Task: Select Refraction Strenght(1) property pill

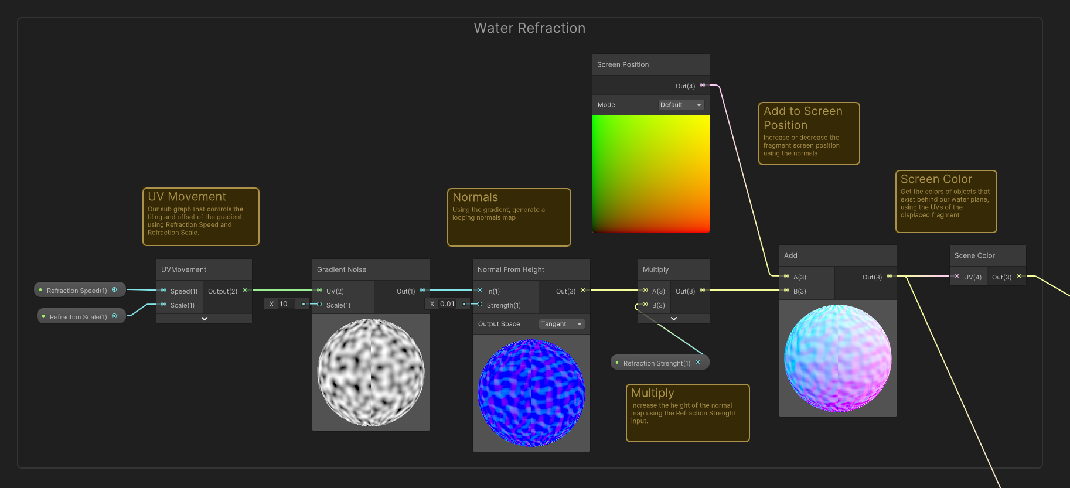Action: [x=660, y=363]
